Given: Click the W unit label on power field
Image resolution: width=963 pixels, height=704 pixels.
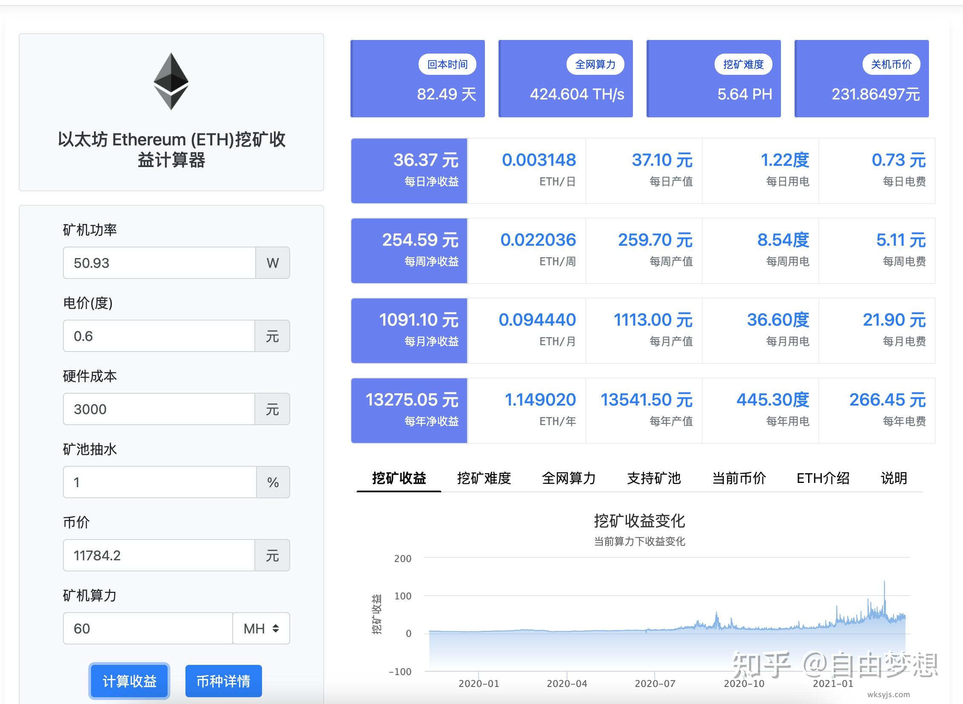Looking at the screenshot, I should (273, 263).
